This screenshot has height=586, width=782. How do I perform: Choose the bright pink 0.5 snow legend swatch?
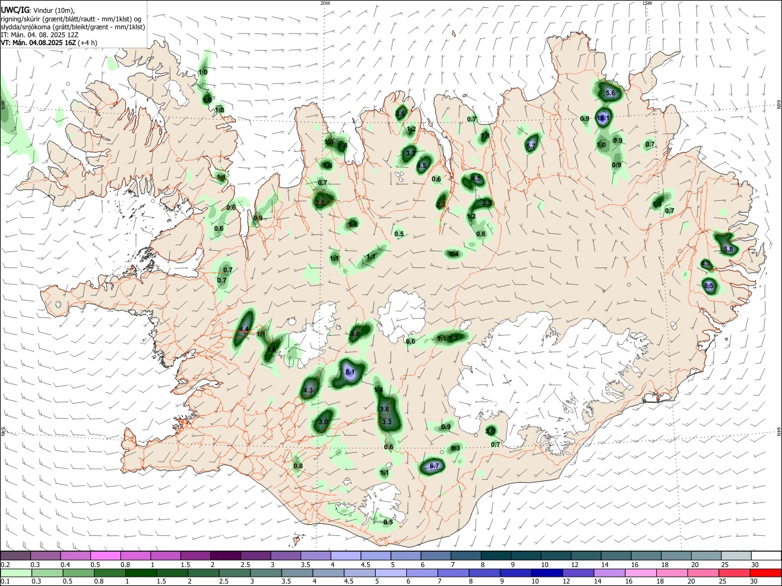pyautogui.click(x=105, y=556)
